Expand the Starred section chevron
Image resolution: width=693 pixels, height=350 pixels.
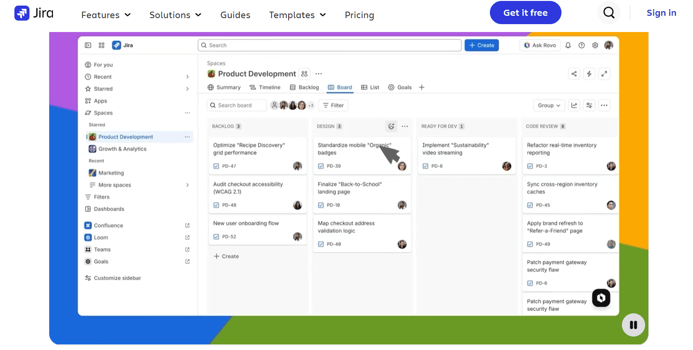click(x=188, y=89)
